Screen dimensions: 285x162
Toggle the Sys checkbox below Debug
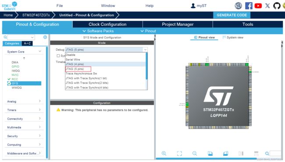pyautogui.click(x=58, y=56)
